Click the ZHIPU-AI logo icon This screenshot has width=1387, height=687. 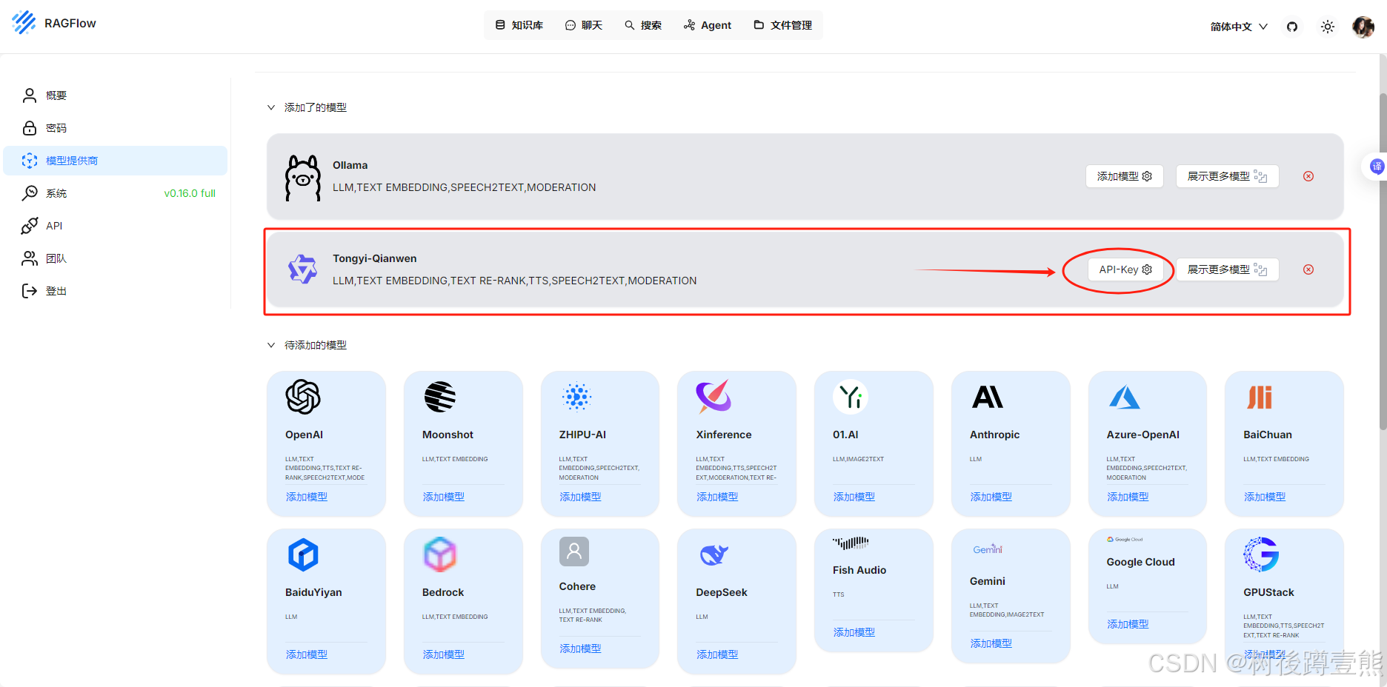576,397
